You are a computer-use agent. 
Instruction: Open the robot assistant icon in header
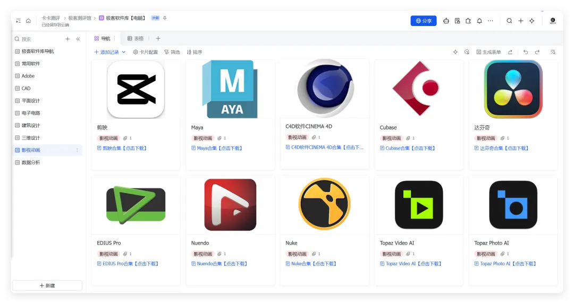446,21
